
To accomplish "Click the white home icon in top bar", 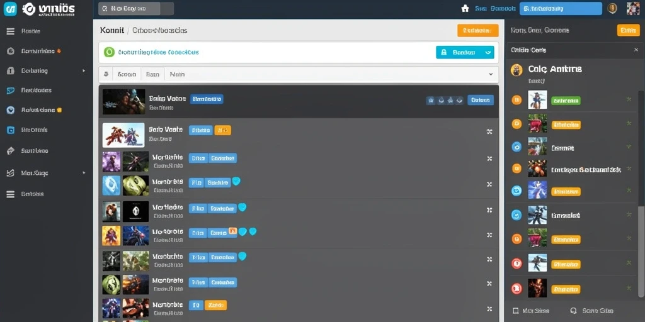I will (465, 8).
